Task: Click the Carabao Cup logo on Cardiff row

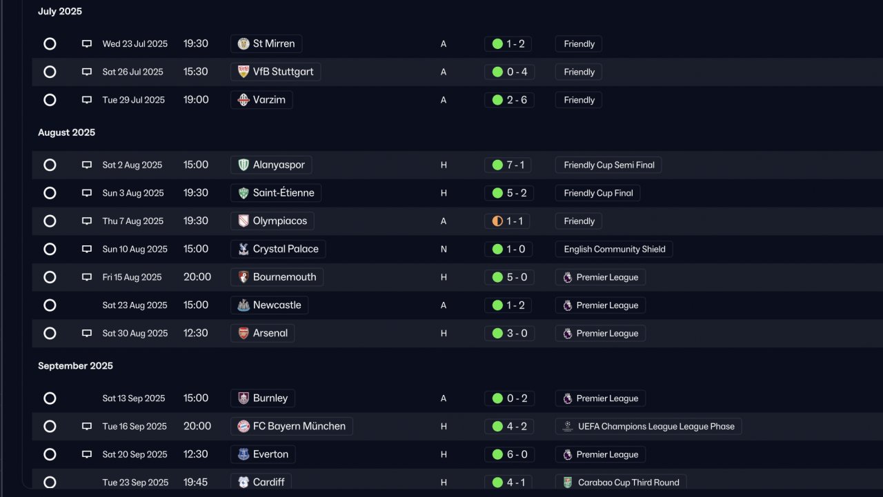Action: point(568,483)
